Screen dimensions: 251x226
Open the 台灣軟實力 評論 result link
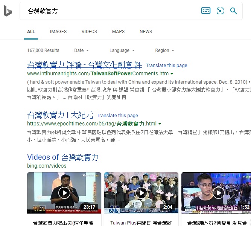point(85,65)
